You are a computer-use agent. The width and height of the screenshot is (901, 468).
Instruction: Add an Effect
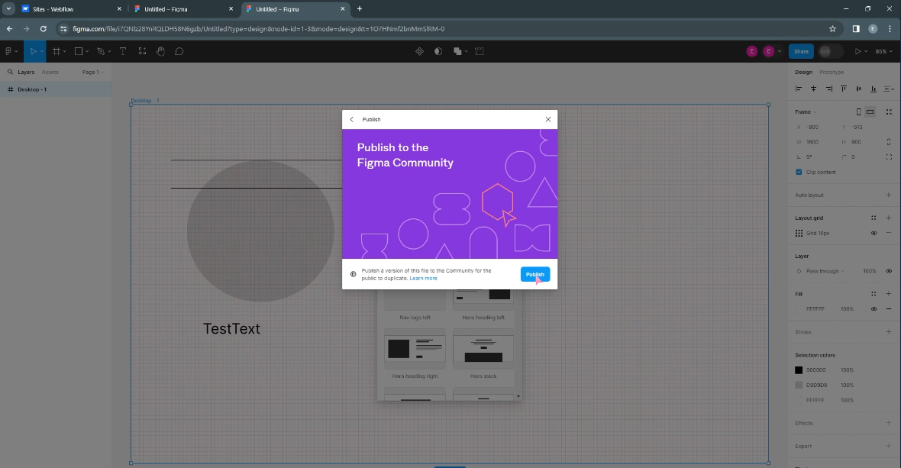[x=889, y=423]
